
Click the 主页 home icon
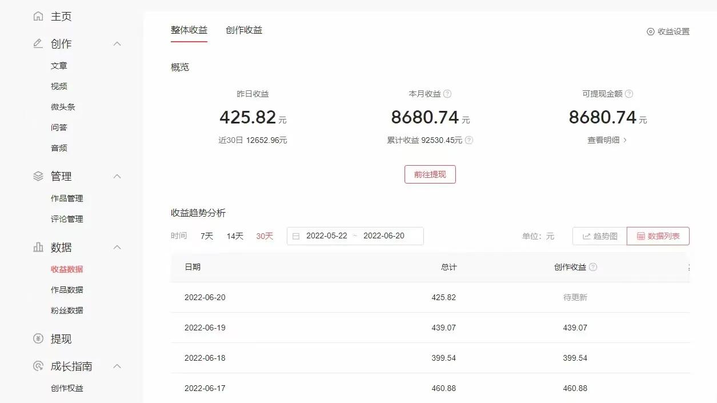click(x=38, y=16)
